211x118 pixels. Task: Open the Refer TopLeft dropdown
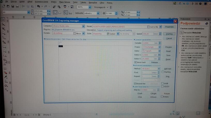point(159,51)
